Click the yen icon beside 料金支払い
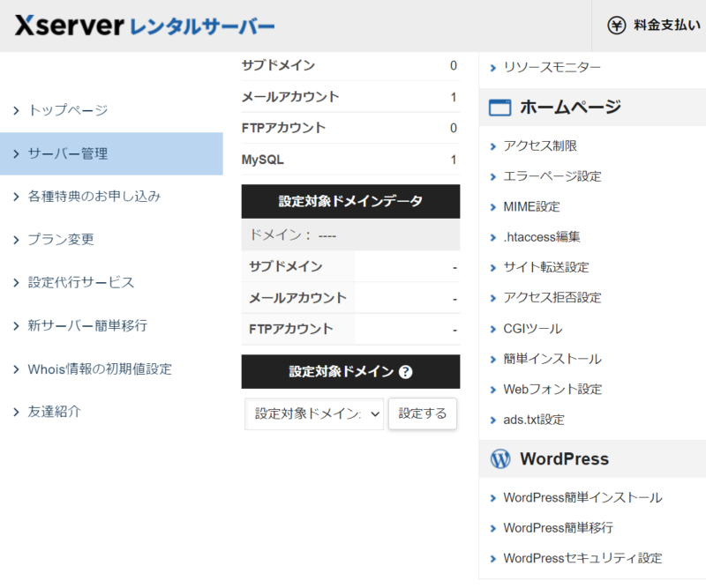The height and width of the screenshot is (588, 706). (x=616, y=26)
